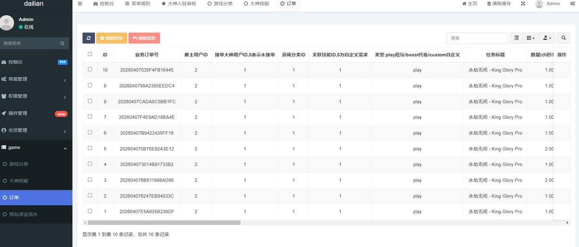579x247 pixels.
Task: Click the 业务订单号 column header
Action: [147, 55]
